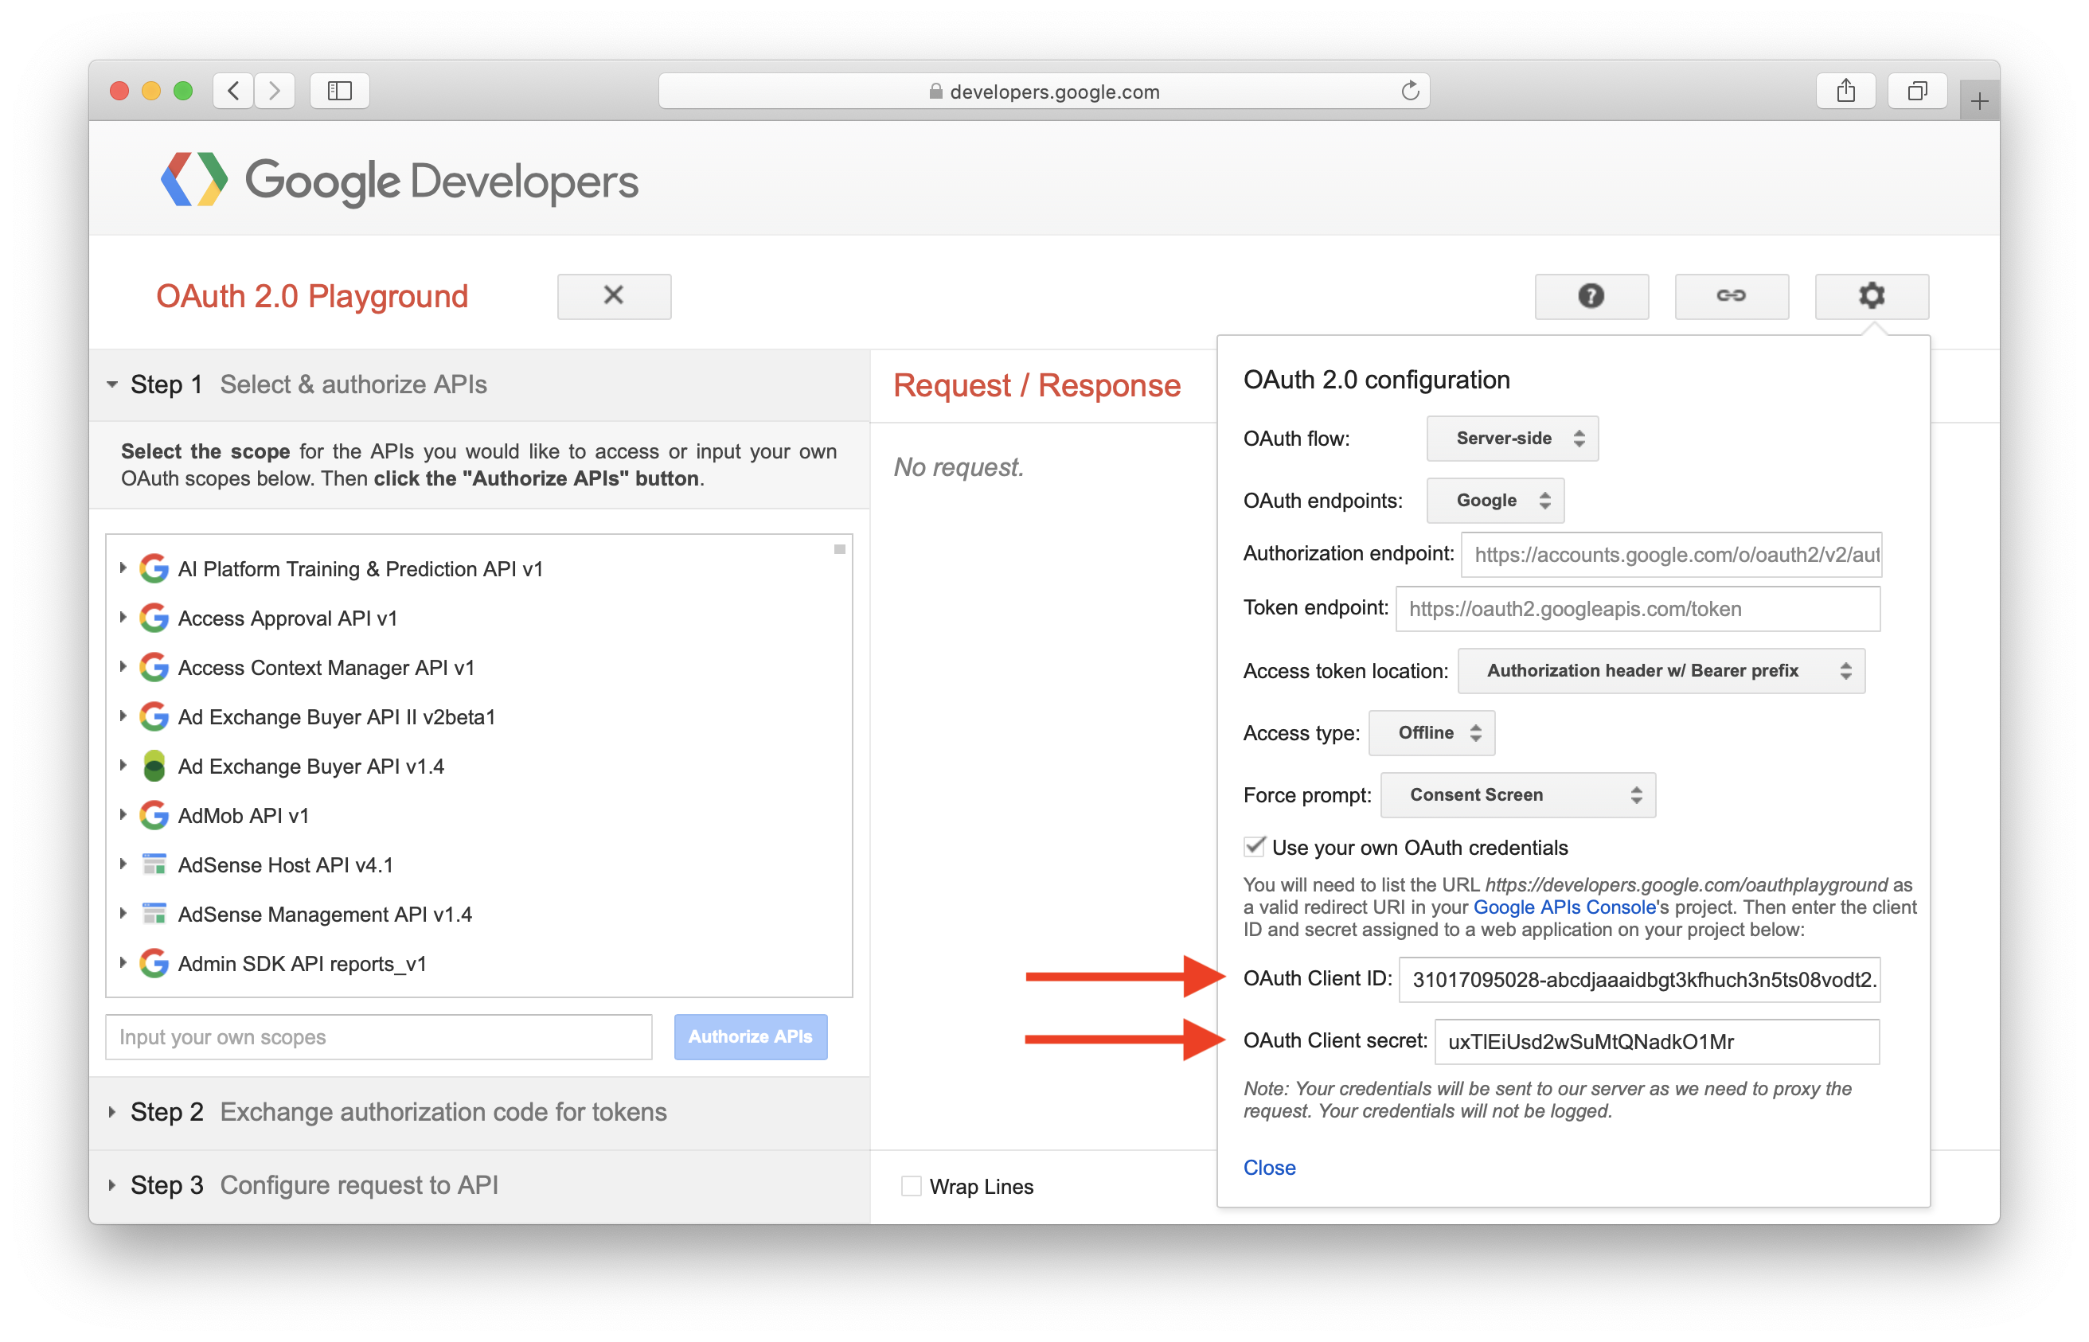
Task: Expand the Admin SDK API reports_v1 arrow
Action: point(123,963)
